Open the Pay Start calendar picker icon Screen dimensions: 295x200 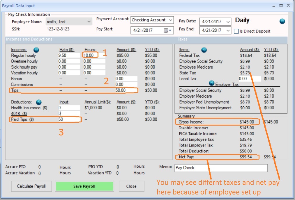(x=168, y=30)
